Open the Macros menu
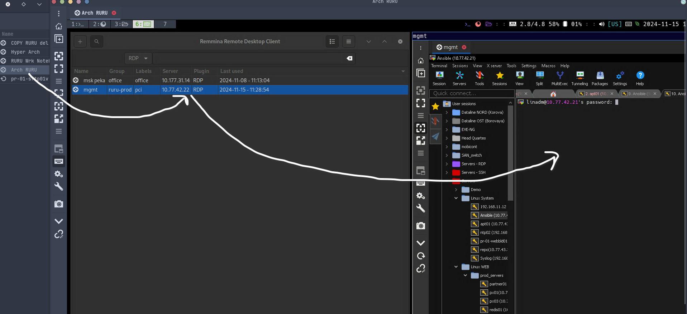This screenshot has height=314, width=687. (548, 66)
